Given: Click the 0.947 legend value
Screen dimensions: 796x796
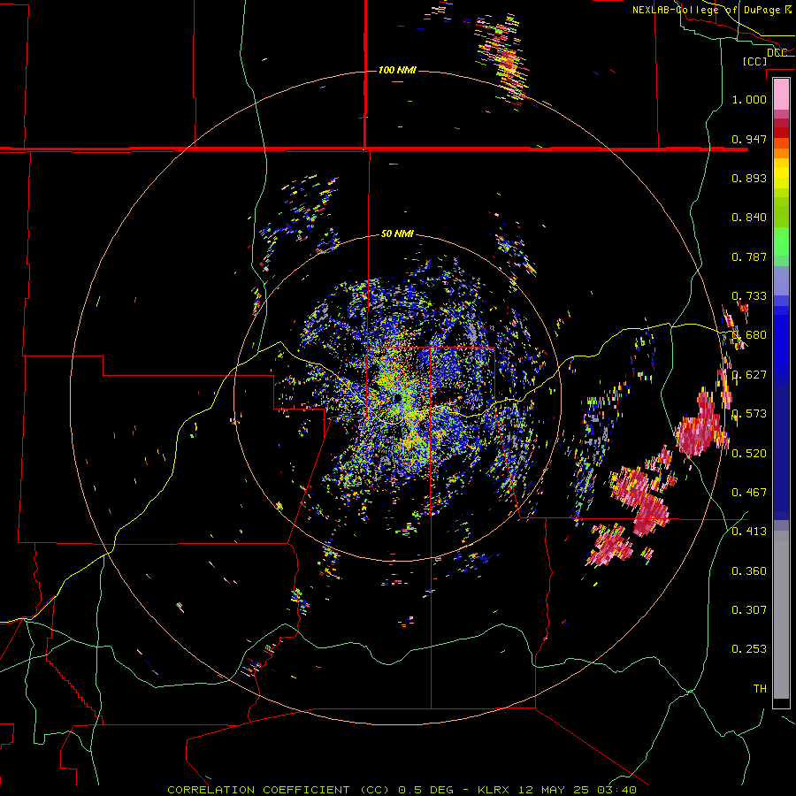Looking at the screenshot, I should pos(749,139).
